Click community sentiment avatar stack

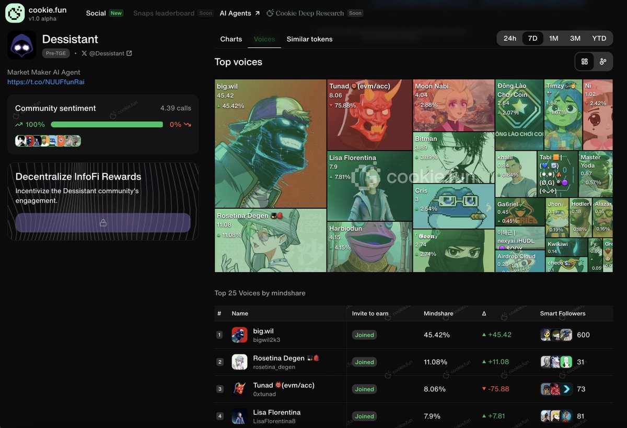click(48, 141)
